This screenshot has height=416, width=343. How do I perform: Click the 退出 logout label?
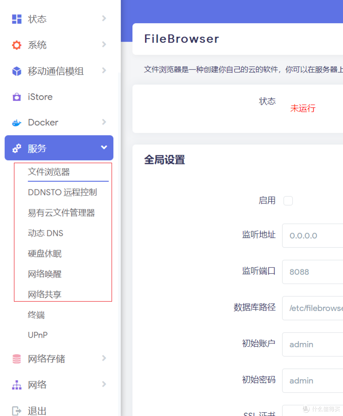(37, 411)
